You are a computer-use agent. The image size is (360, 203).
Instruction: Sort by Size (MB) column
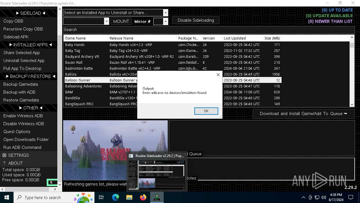(272, 38)
